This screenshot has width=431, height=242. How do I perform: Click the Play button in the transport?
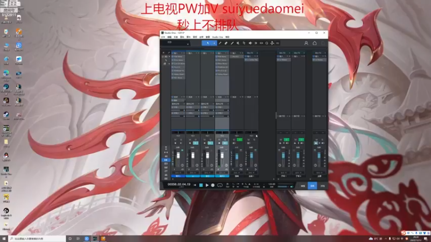click(207, 185)
